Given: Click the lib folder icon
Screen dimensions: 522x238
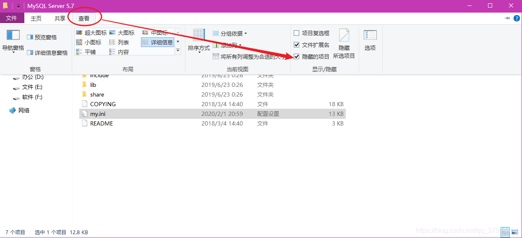Looking at the screenshot, I should pos(84,84).
